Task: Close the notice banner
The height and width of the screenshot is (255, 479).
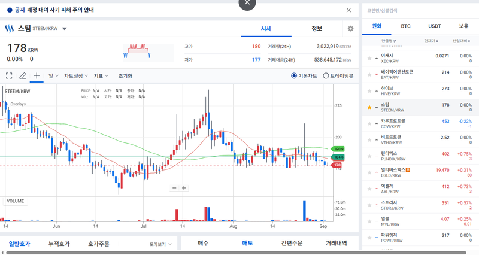Action: 348,10
